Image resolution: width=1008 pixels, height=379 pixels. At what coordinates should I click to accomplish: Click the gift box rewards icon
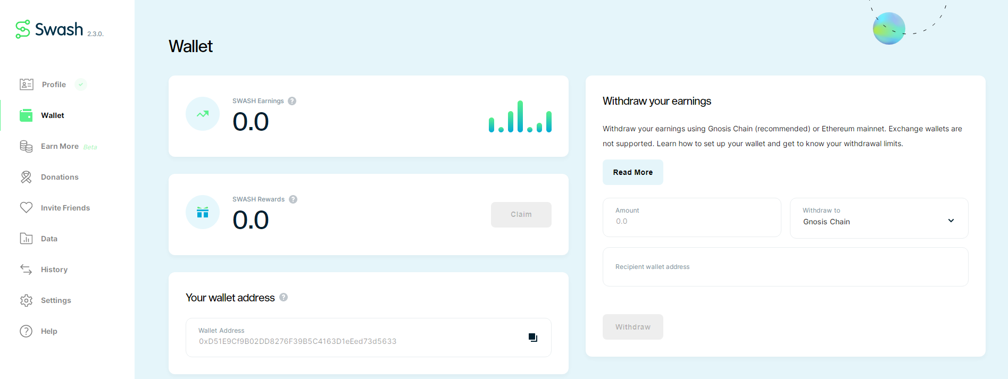click(203, 212)
